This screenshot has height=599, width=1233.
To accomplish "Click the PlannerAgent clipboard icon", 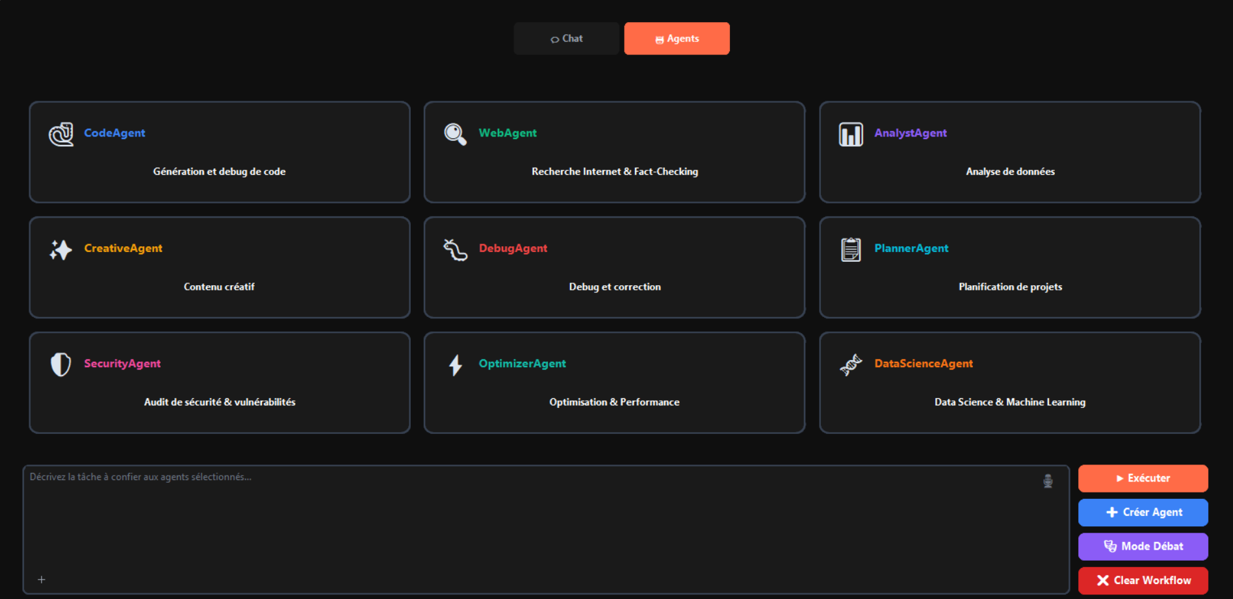I will [851, 249].
